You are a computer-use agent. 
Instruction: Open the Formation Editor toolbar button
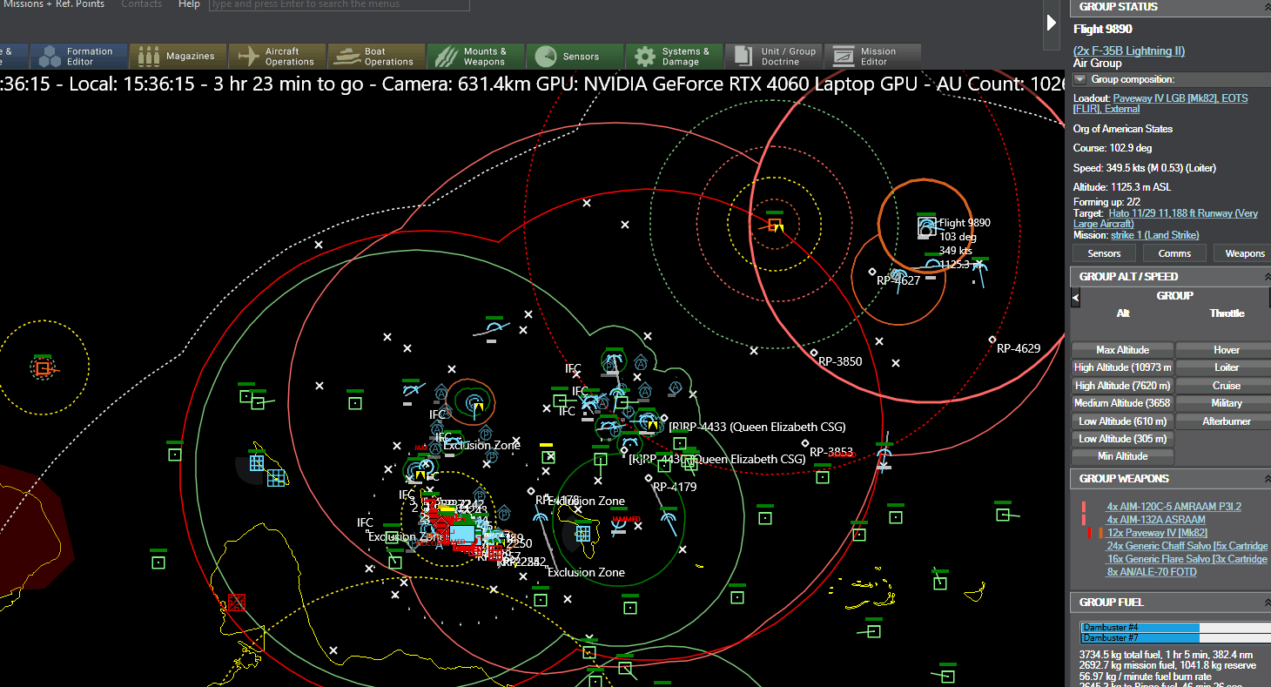tap(78, 57)
